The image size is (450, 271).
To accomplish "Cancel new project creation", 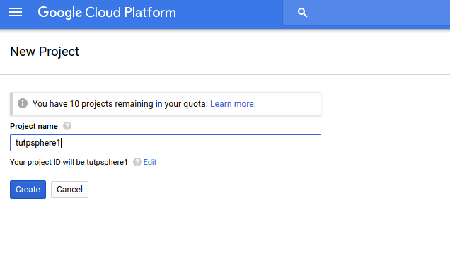I will [69, 190].
